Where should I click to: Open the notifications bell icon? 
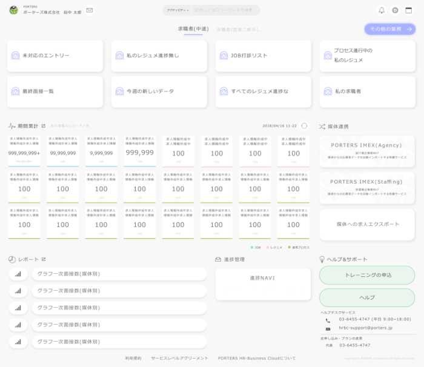[382, 10]
